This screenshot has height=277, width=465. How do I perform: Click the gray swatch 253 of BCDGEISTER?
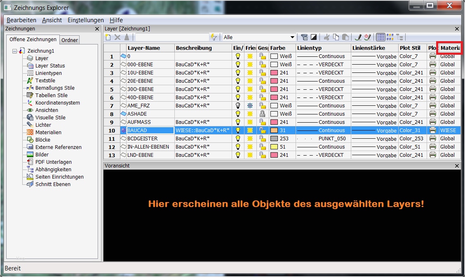tap(274, 138)
